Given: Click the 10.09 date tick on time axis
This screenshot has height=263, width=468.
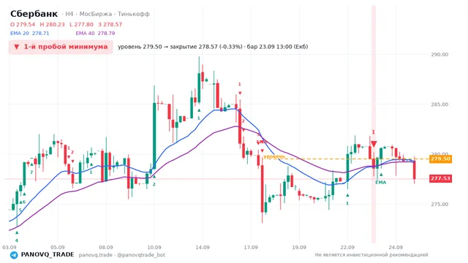Looking at the screenshot, I should pos(154,248).
